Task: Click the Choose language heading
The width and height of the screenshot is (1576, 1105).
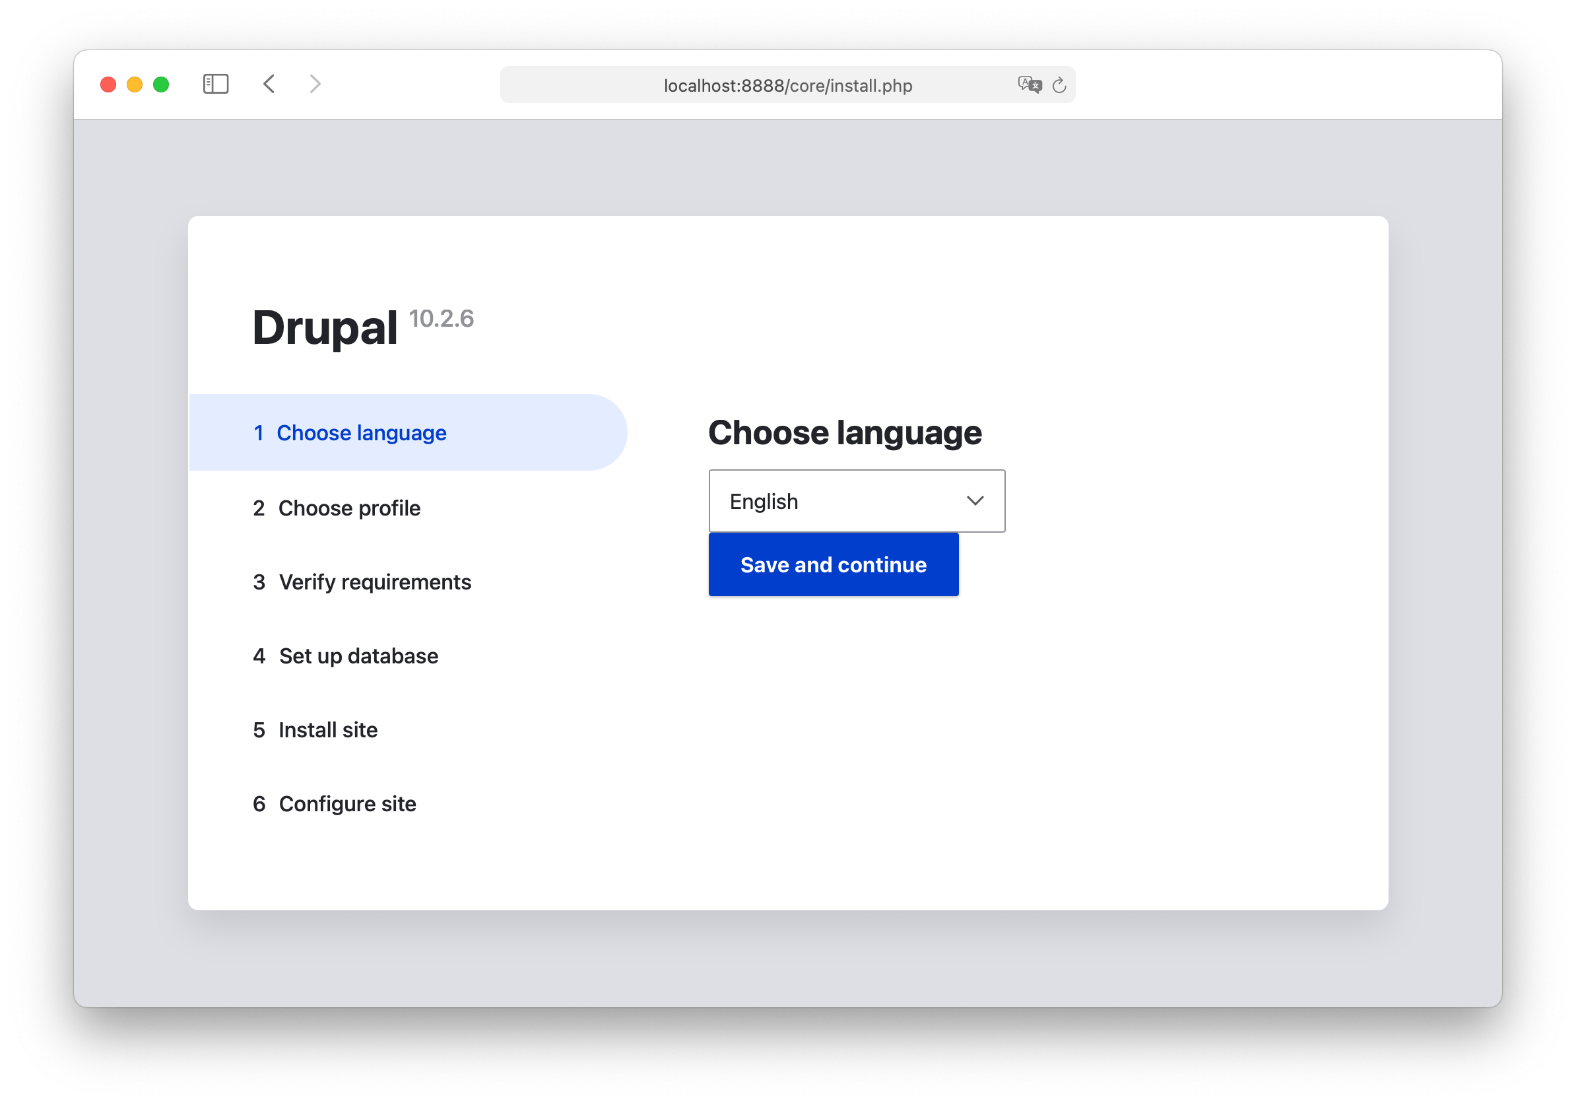Action: tap(844, 433)
